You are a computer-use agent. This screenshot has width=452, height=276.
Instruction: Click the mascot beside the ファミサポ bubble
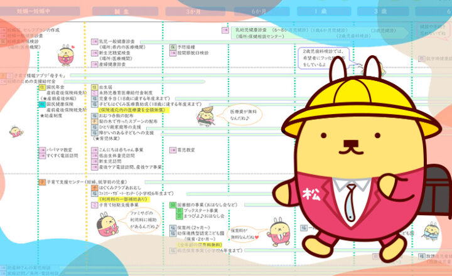tap(107, 224)
